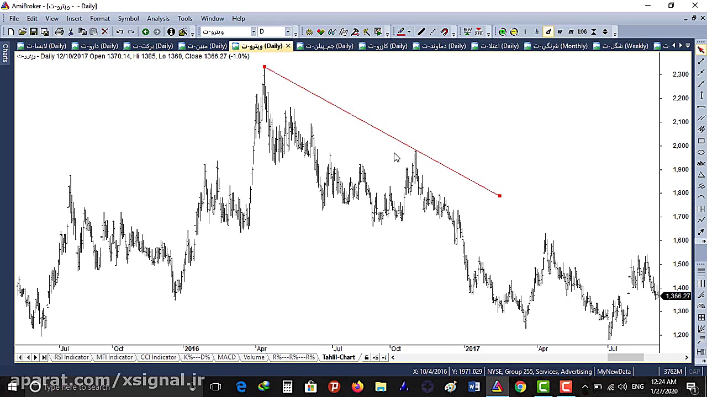Open the interval 'D' dropdown

(287, 31)
